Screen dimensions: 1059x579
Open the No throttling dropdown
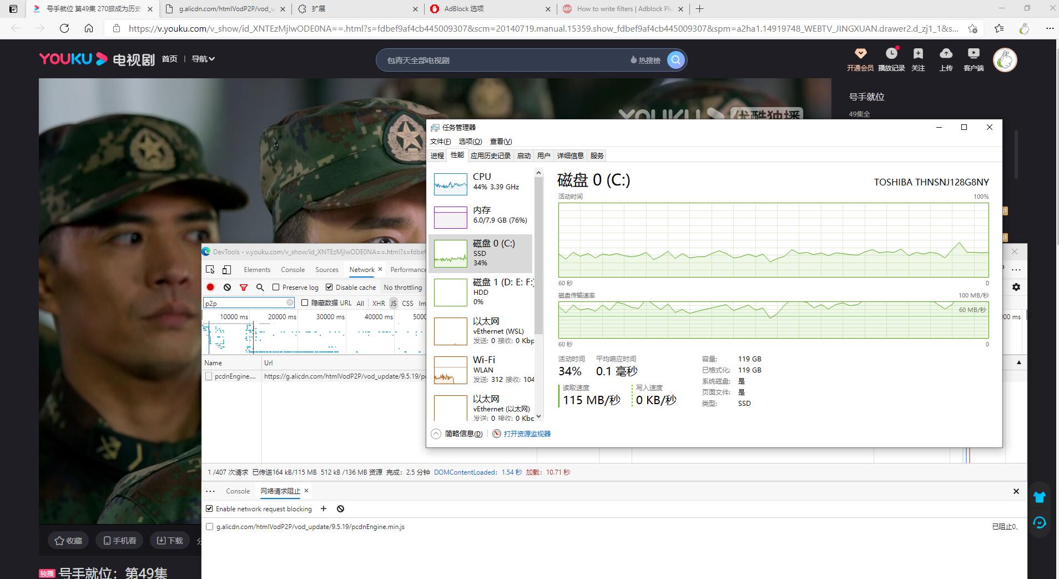coord(403,287)
